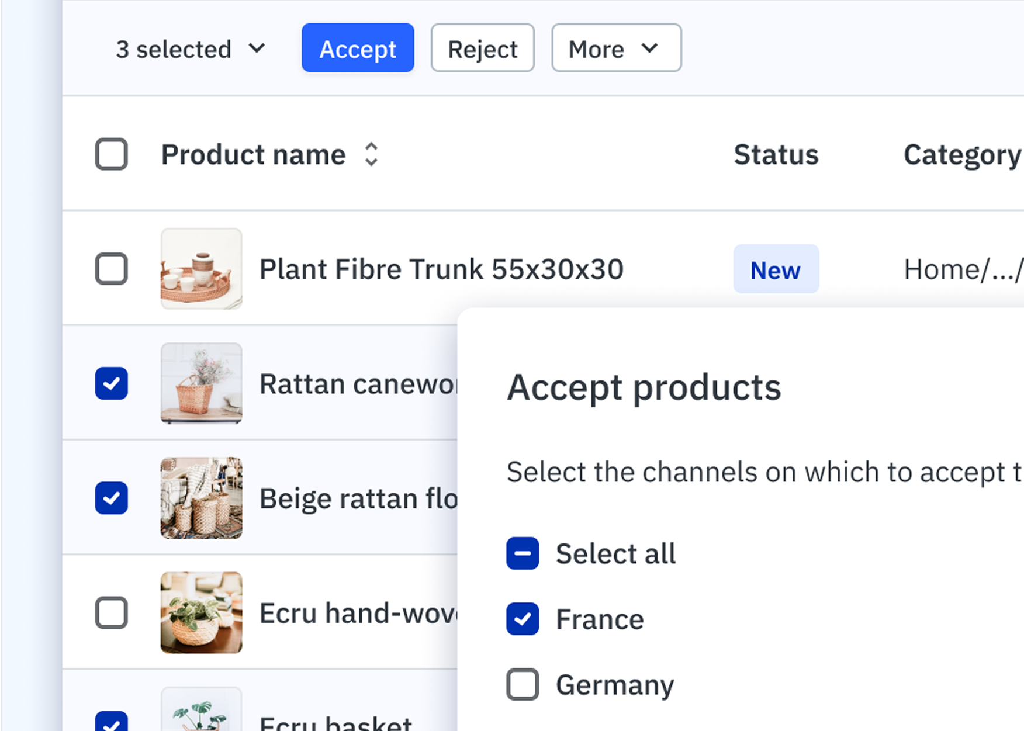This screenshot has width=1024, height=731.
Task: Open the More actions dropdown
Action: point(615,48)
